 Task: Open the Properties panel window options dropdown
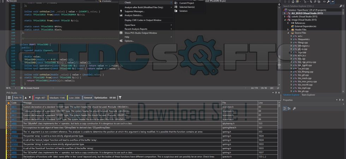pos(337,100)
